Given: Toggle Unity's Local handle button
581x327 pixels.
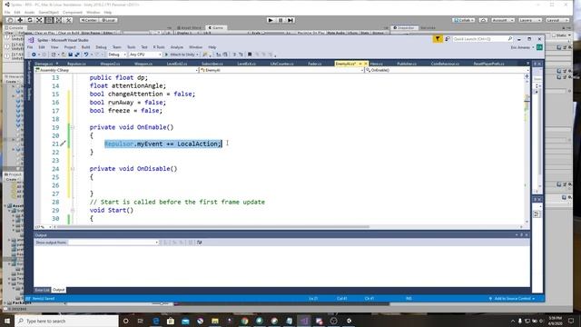Looking at the screenshot, I should tap(109, 20).
